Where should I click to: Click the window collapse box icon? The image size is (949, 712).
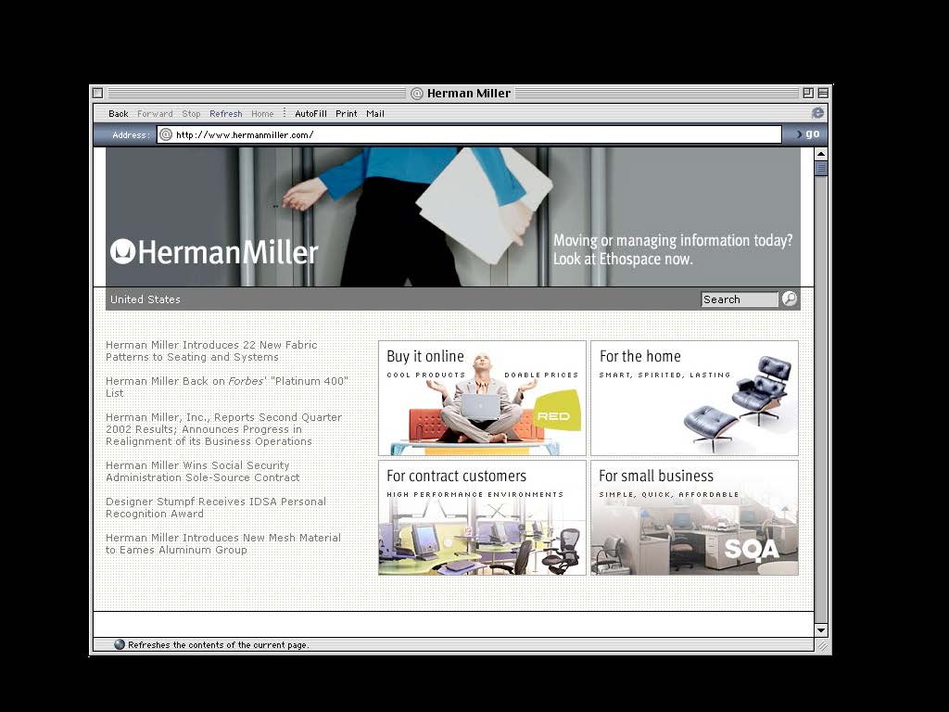tap(823, 93)
